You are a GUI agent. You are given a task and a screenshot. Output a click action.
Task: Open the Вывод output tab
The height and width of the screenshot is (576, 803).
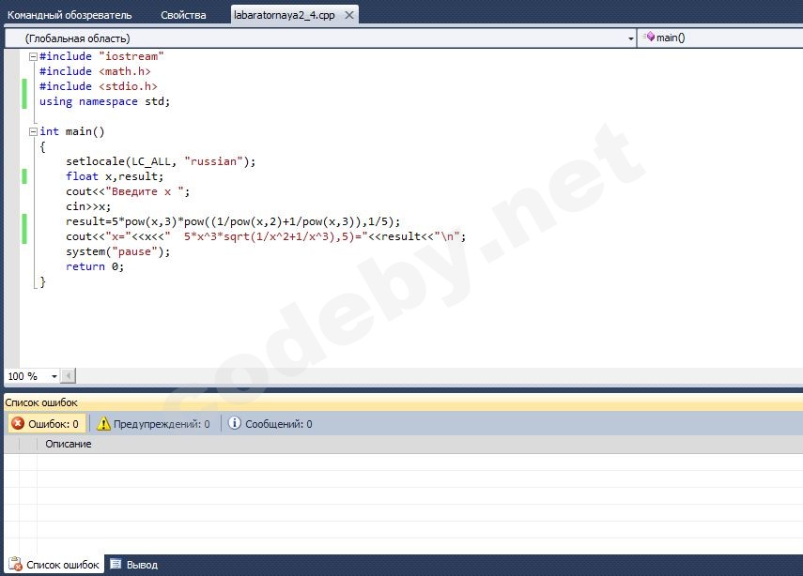click(x=134, y=565)
